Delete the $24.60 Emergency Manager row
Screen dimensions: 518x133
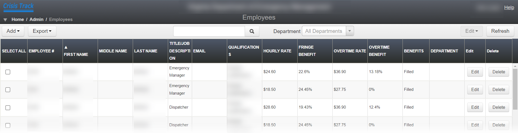coord(499,72)
